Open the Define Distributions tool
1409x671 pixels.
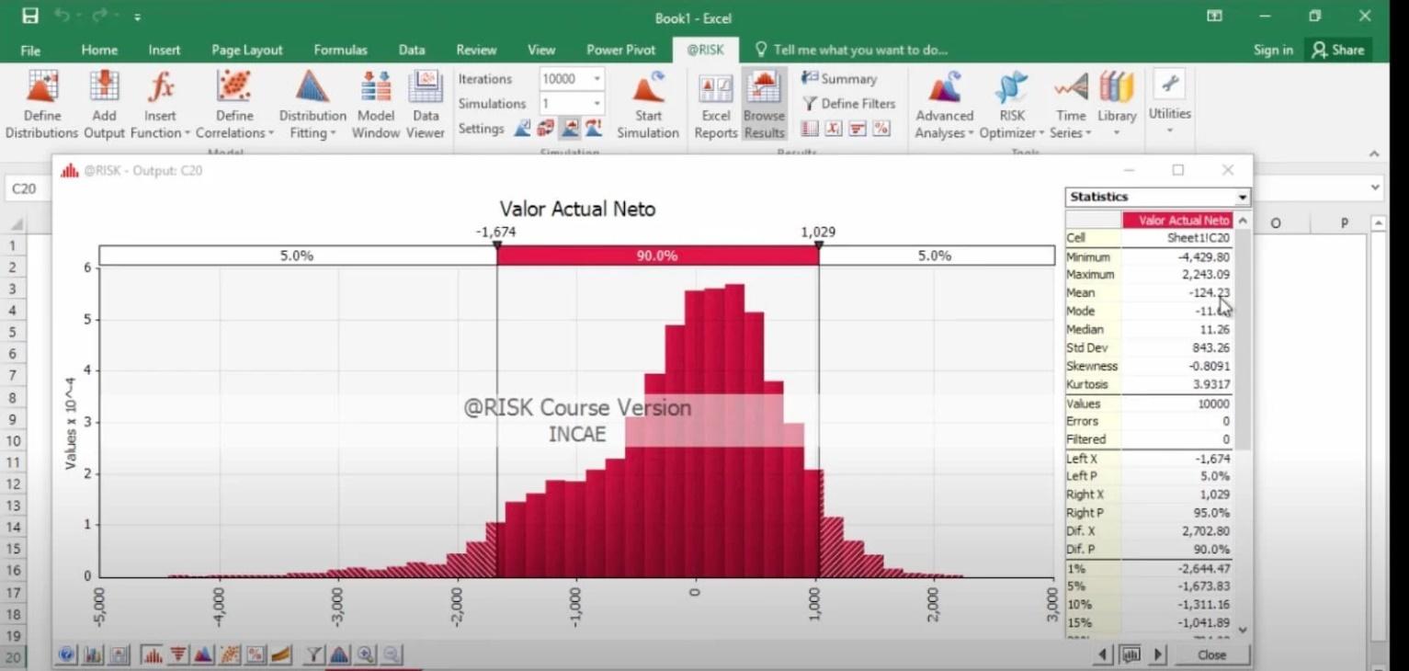(x=41, y=104)
